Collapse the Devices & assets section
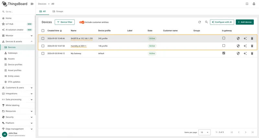This screenshot has width=259, height=138. (17, 42)
